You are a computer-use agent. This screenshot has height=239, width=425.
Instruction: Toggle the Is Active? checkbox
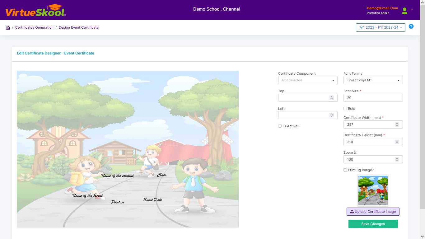click(280, 126)
